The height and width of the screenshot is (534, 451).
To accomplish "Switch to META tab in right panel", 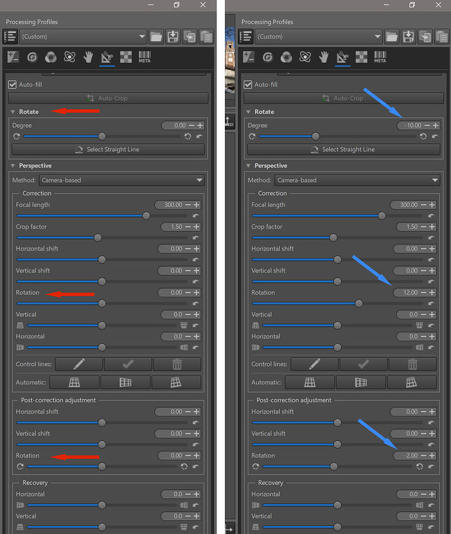I will coord(380,58).
